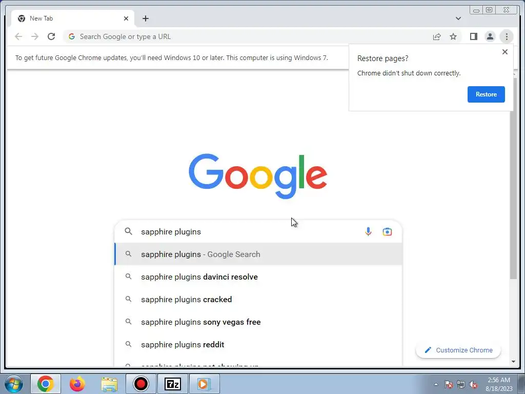
Task: Click the screen recorder taskbar icon
Action: pyautogui.click(x=140, y=384)
